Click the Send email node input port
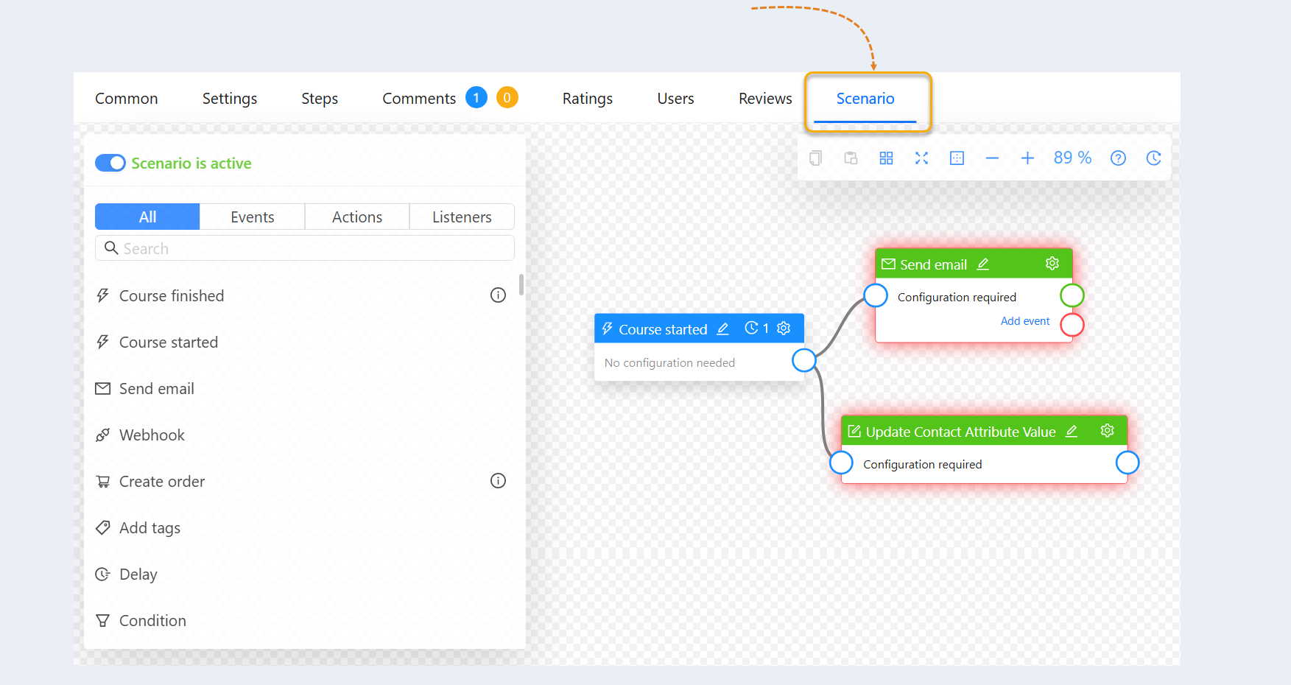Viewport: 1291px width, 685px height. pos(876,295)
